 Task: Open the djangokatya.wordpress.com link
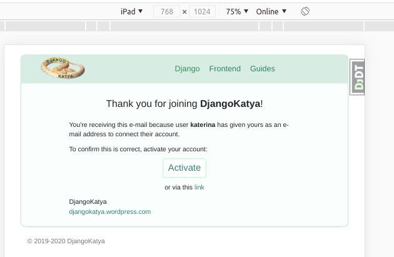point(110,211)
